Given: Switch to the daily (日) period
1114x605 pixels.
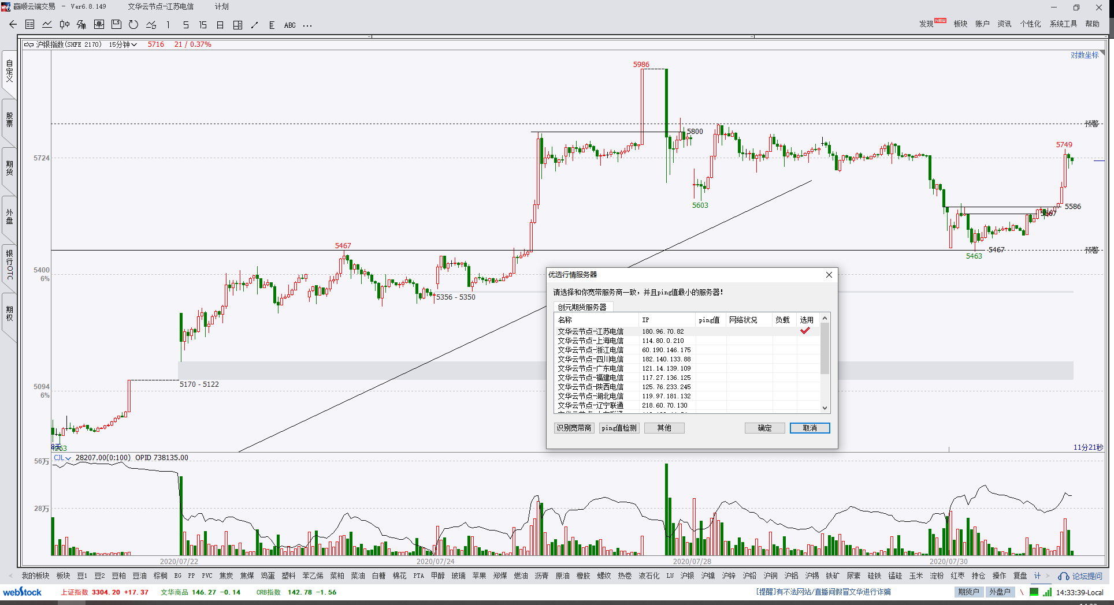Looking at the screenshot, I should [x=220, y=25].
